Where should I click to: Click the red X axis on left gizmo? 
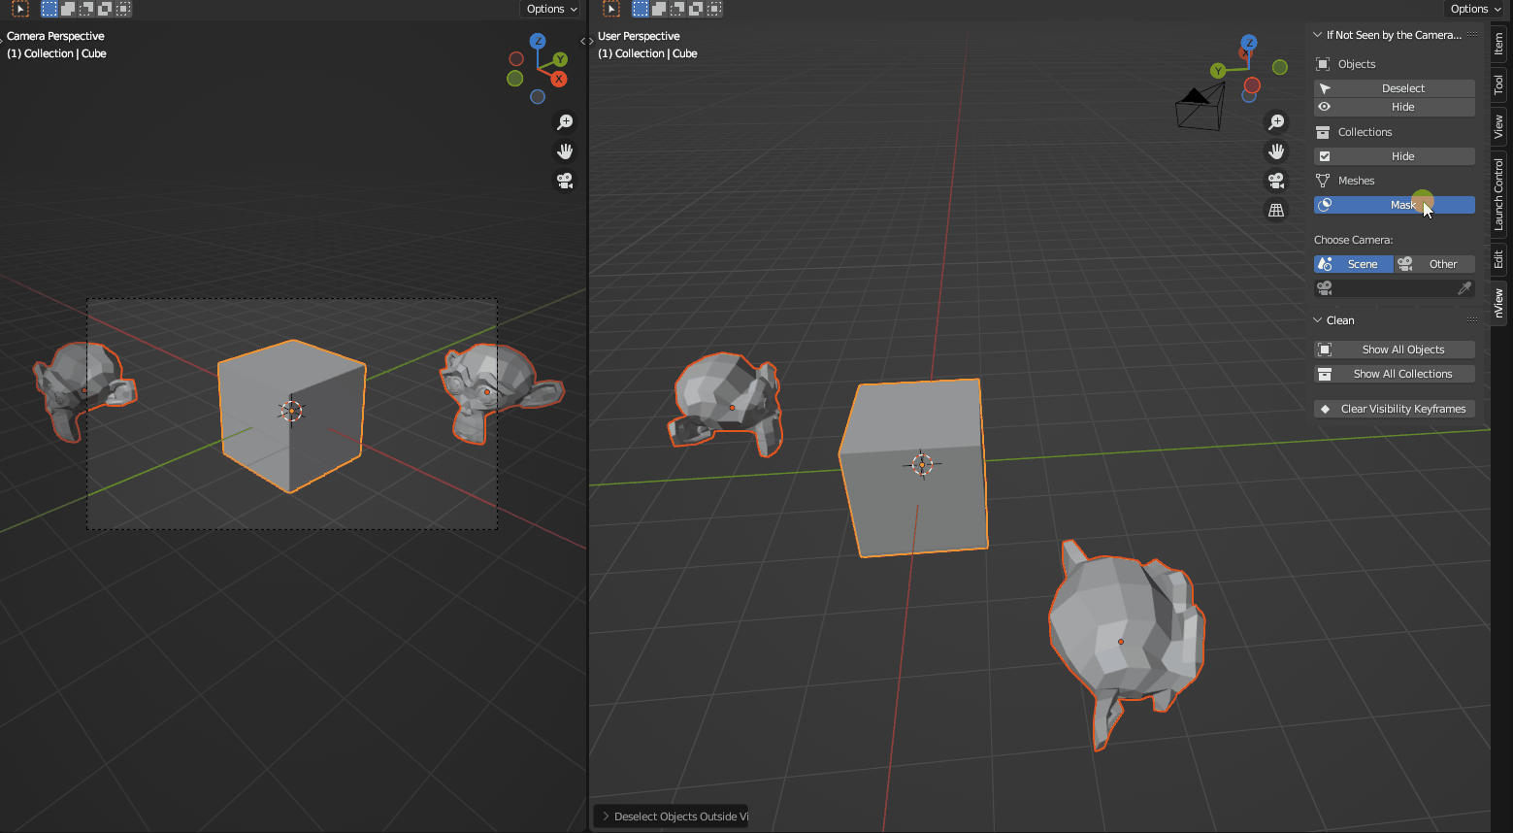click(559, 79)
